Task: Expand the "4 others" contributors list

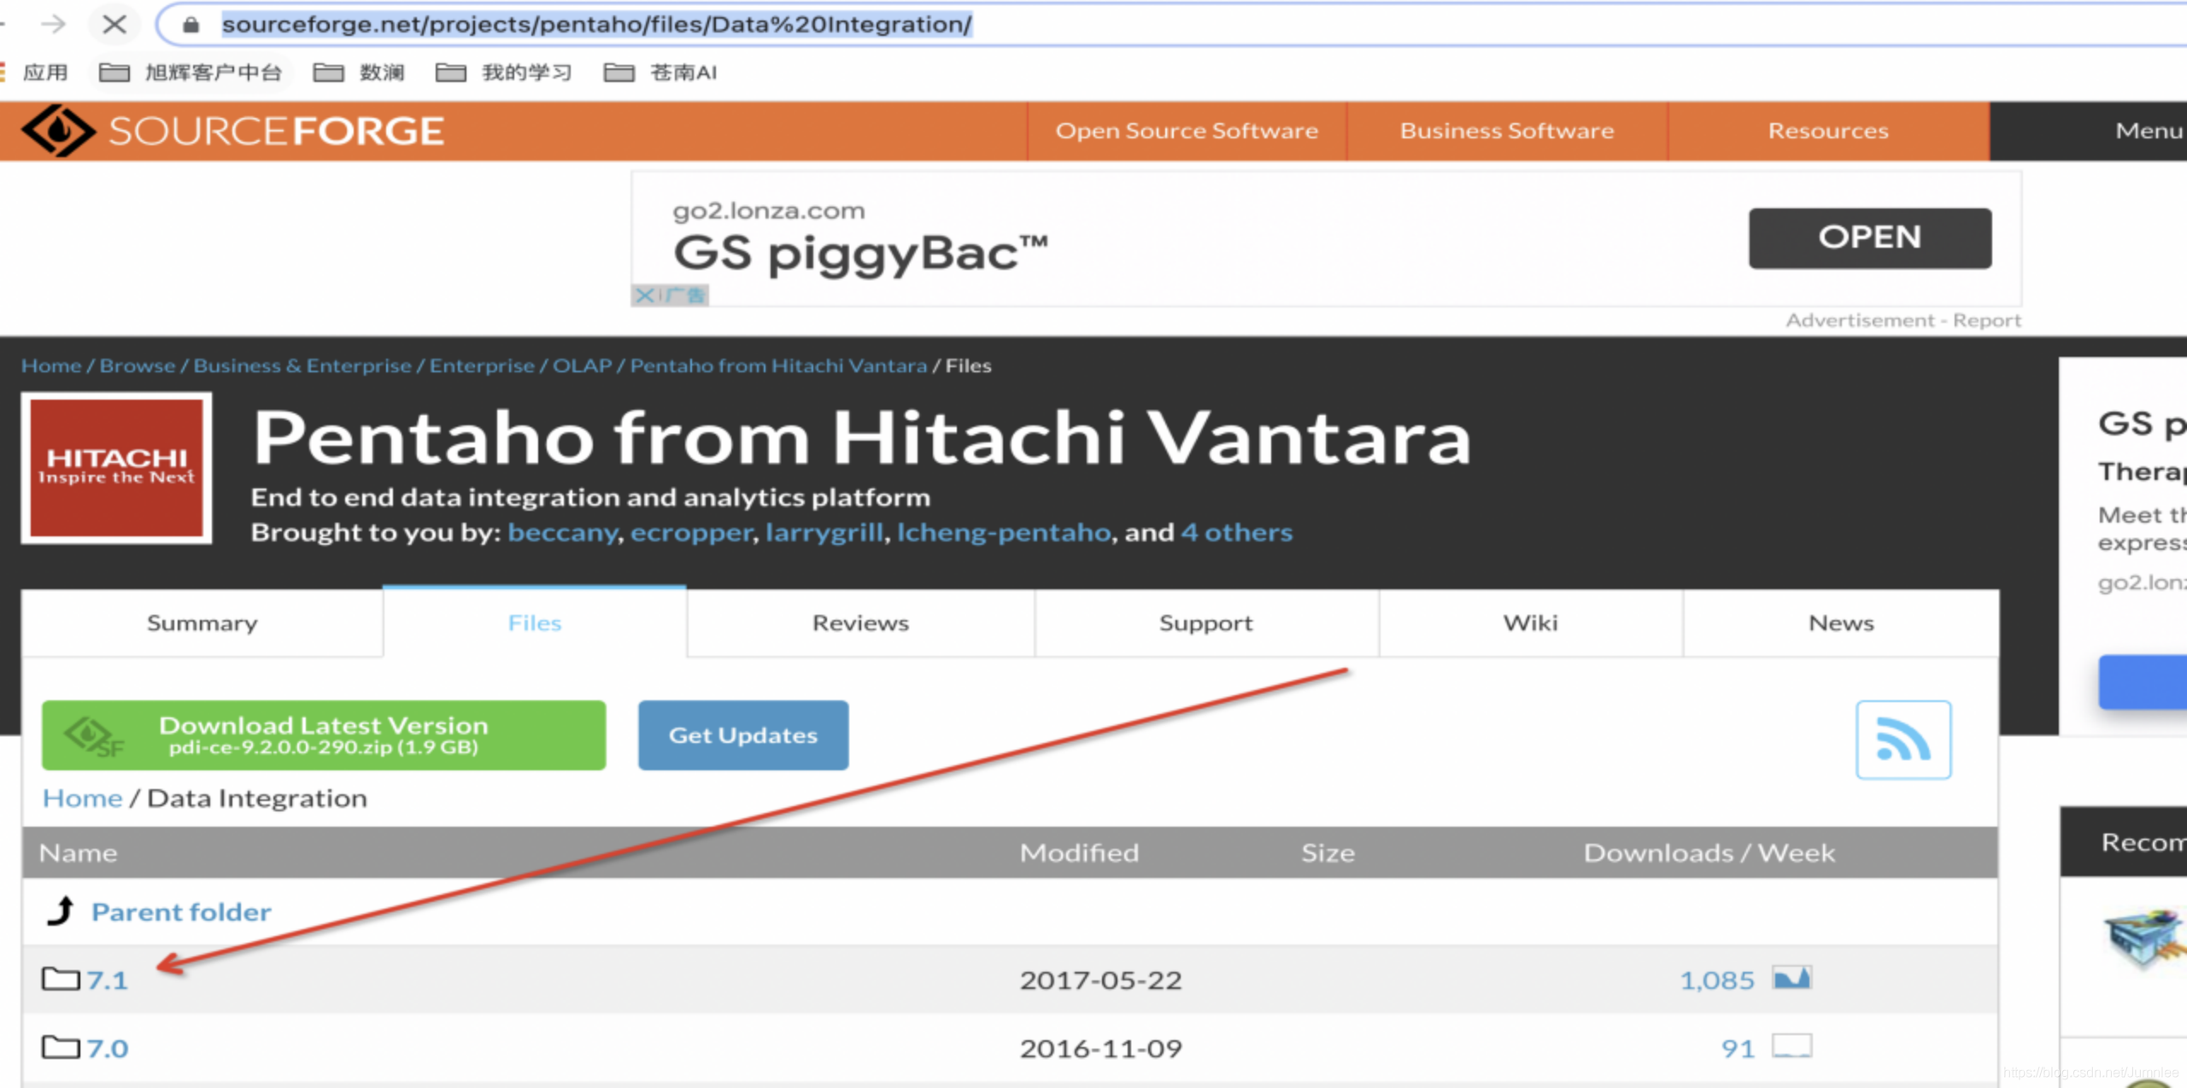Action: 1236,532
